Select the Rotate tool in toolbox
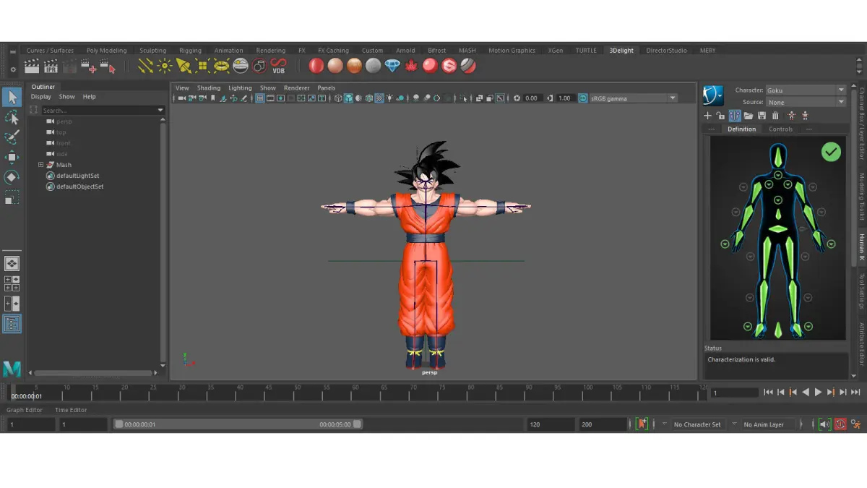867x488 pixels. click(x=12, y=177)
